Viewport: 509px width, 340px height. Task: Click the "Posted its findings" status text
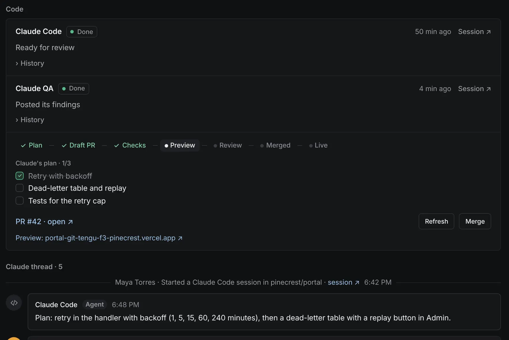(48, 105)
